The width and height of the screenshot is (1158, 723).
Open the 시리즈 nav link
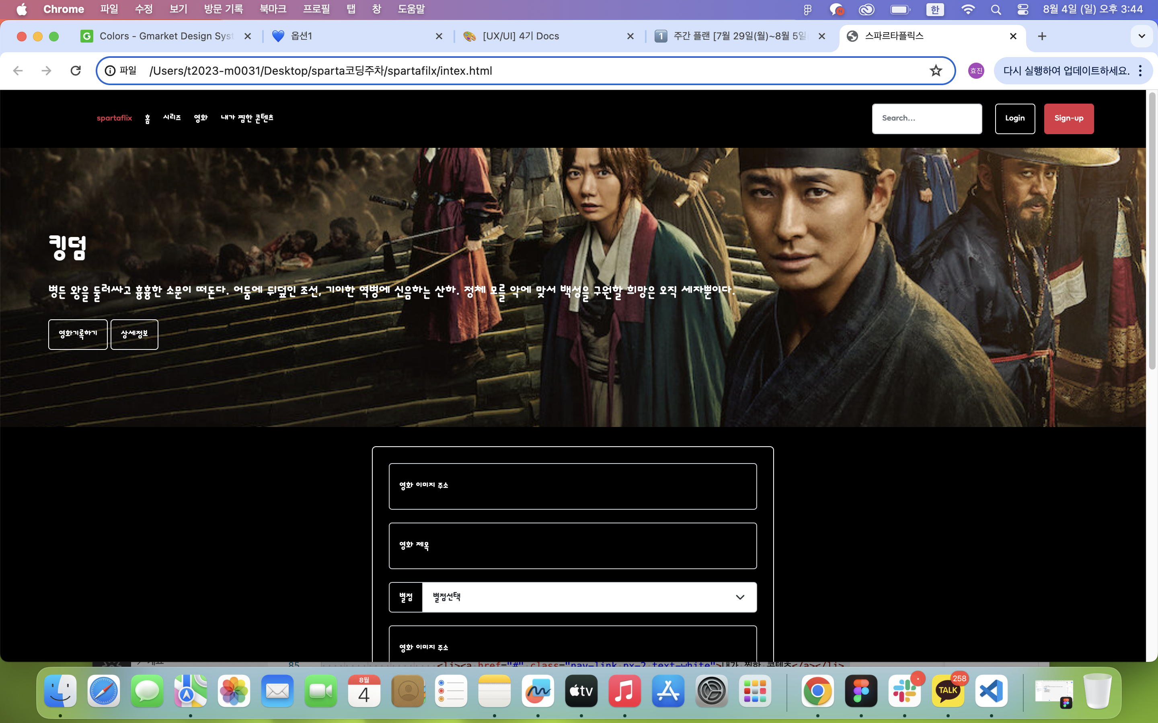click(x=172, y=118)
